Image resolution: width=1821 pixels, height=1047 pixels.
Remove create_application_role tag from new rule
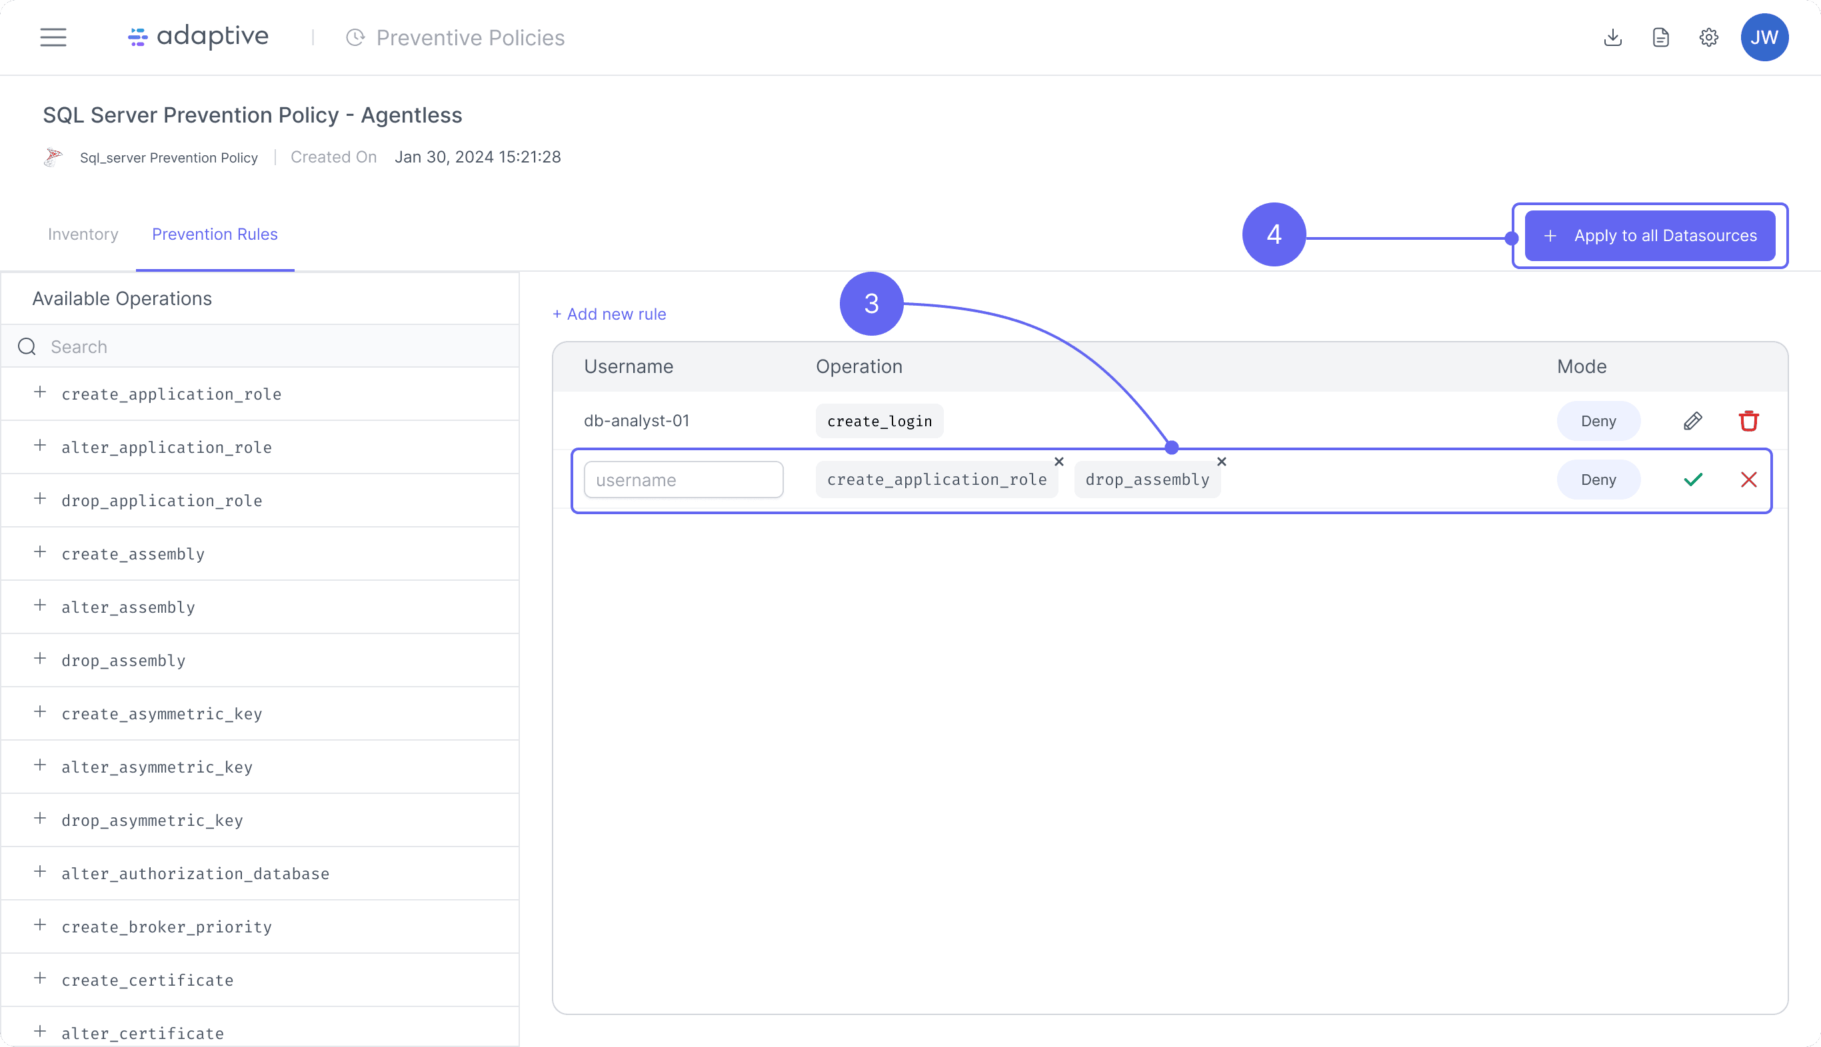coord(1059,462)
